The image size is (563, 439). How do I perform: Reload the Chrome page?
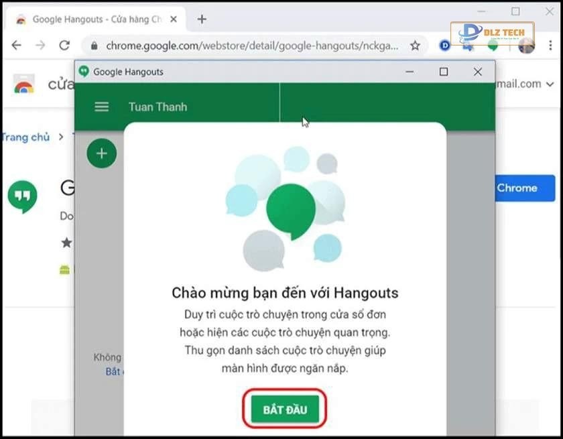coord(64,45)
